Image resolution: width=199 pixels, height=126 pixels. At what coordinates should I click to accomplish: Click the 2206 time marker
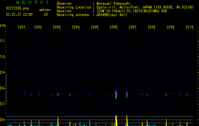114,27
